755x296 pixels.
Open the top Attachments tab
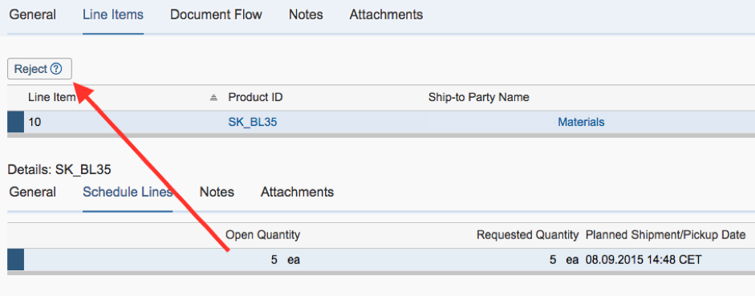tap(386, 14)
